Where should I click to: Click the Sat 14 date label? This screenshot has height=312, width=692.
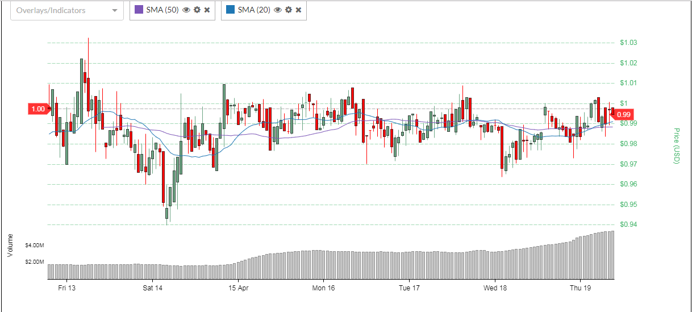(153, 288)
